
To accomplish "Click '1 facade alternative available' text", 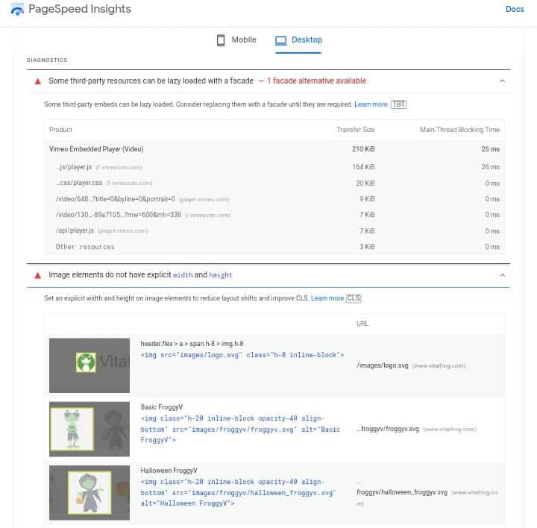I will point(316,81).
